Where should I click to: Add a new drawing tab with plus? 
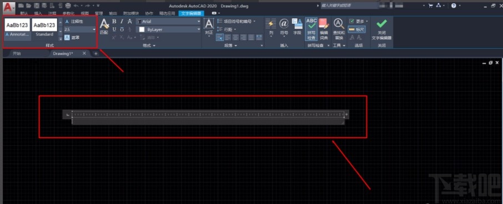click(x=95, y=53)
